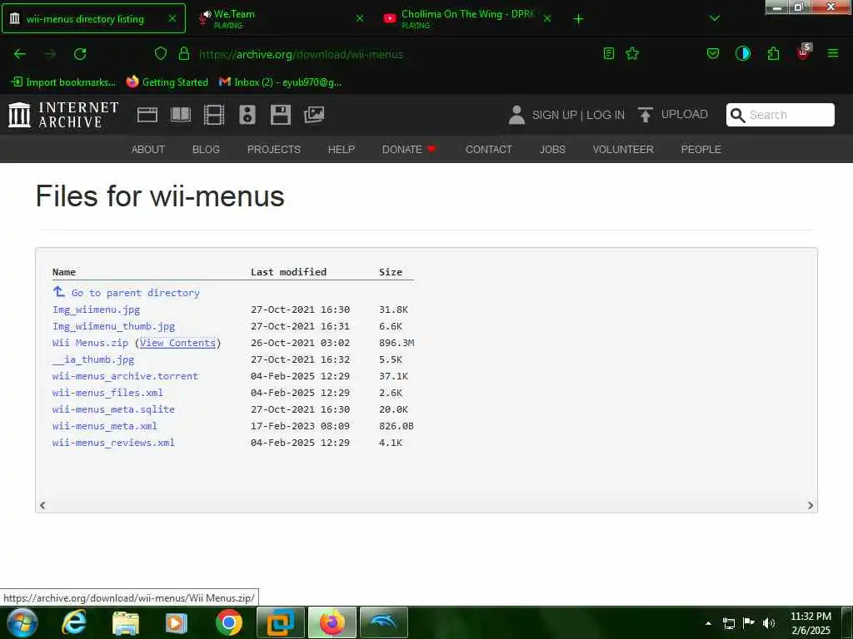Switch to the wii-menus directory listing tab

[x=93, y=18]
